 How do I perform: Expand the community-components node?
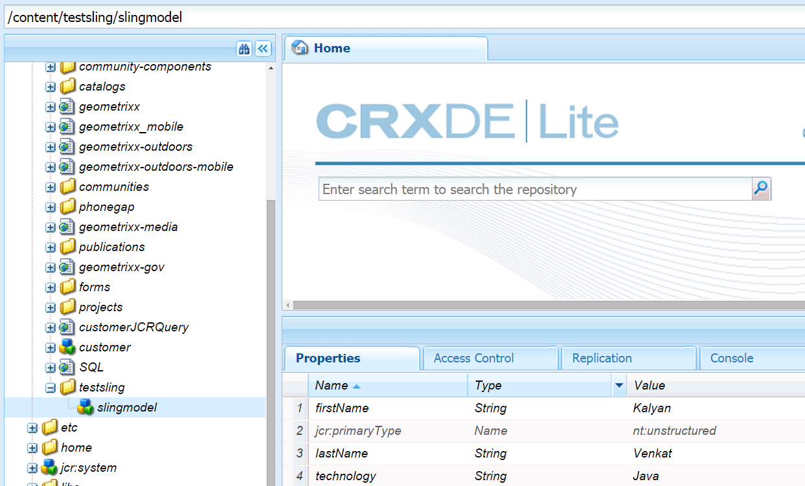[51, 67]
